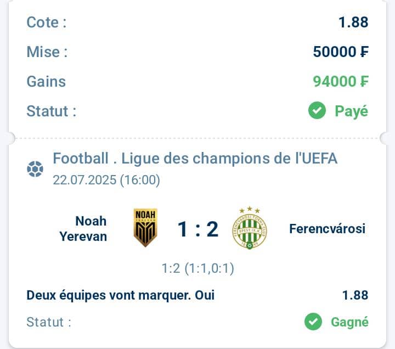
Task: Click the Mise label
Action: 47,52
